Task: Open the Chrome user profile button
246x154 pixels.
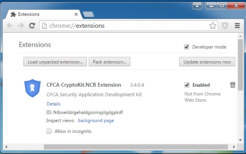Action: (x=197, y=6)
